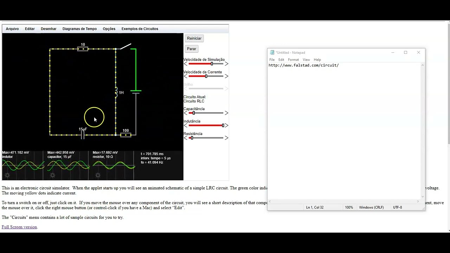This screenshot has height=253, width=450.
Task: Decrease Indutância with left arrow
Action: click(186, 125)
